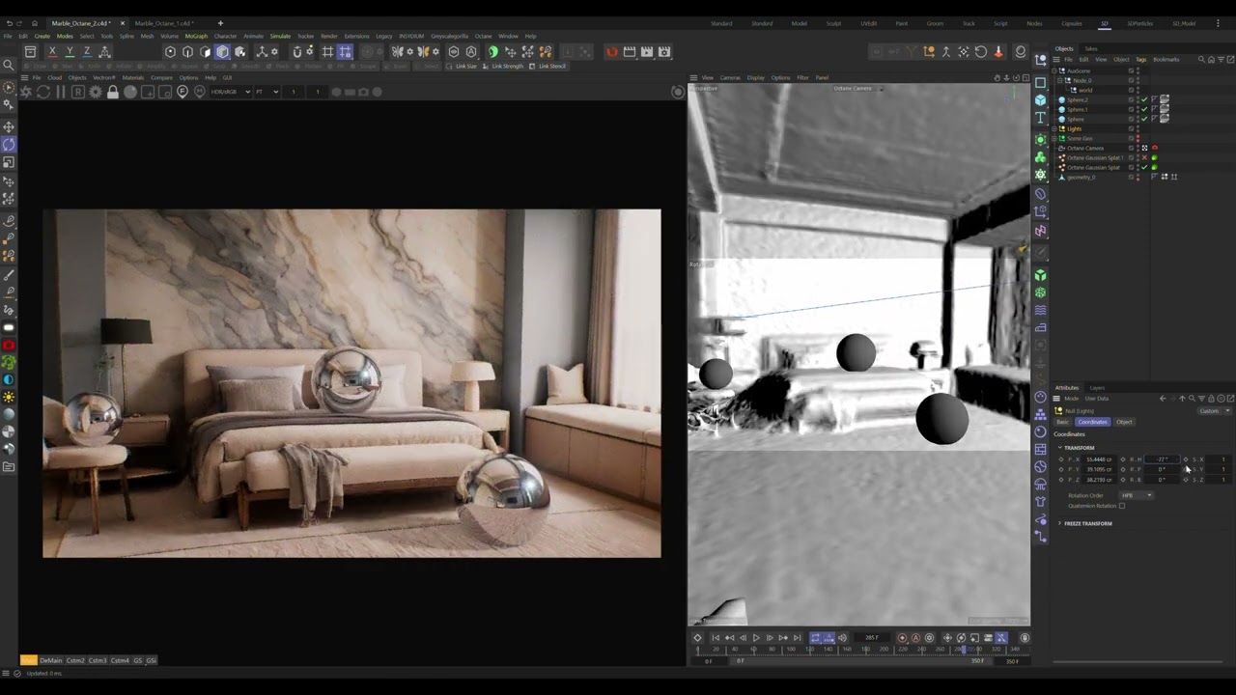Toggle Quaternion Rotation checkbox

1122,506
